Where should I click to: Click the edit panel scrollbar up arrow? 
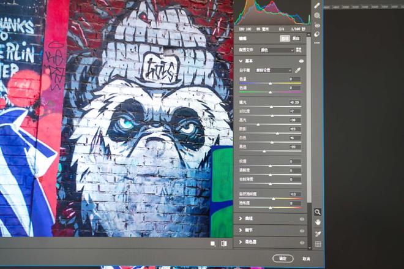click(309, 34)
